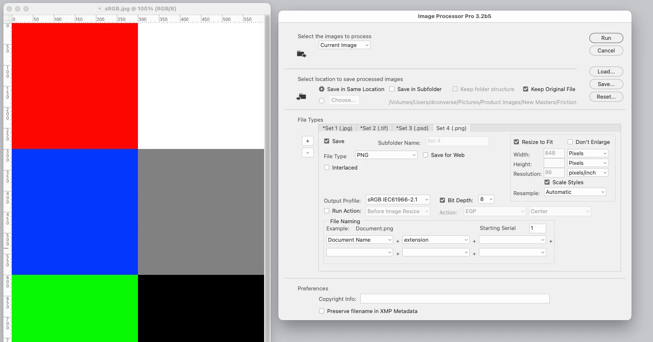Open the Before Image Resize dropdown
This screenshot has width=653, height=342.
(398, 211)
